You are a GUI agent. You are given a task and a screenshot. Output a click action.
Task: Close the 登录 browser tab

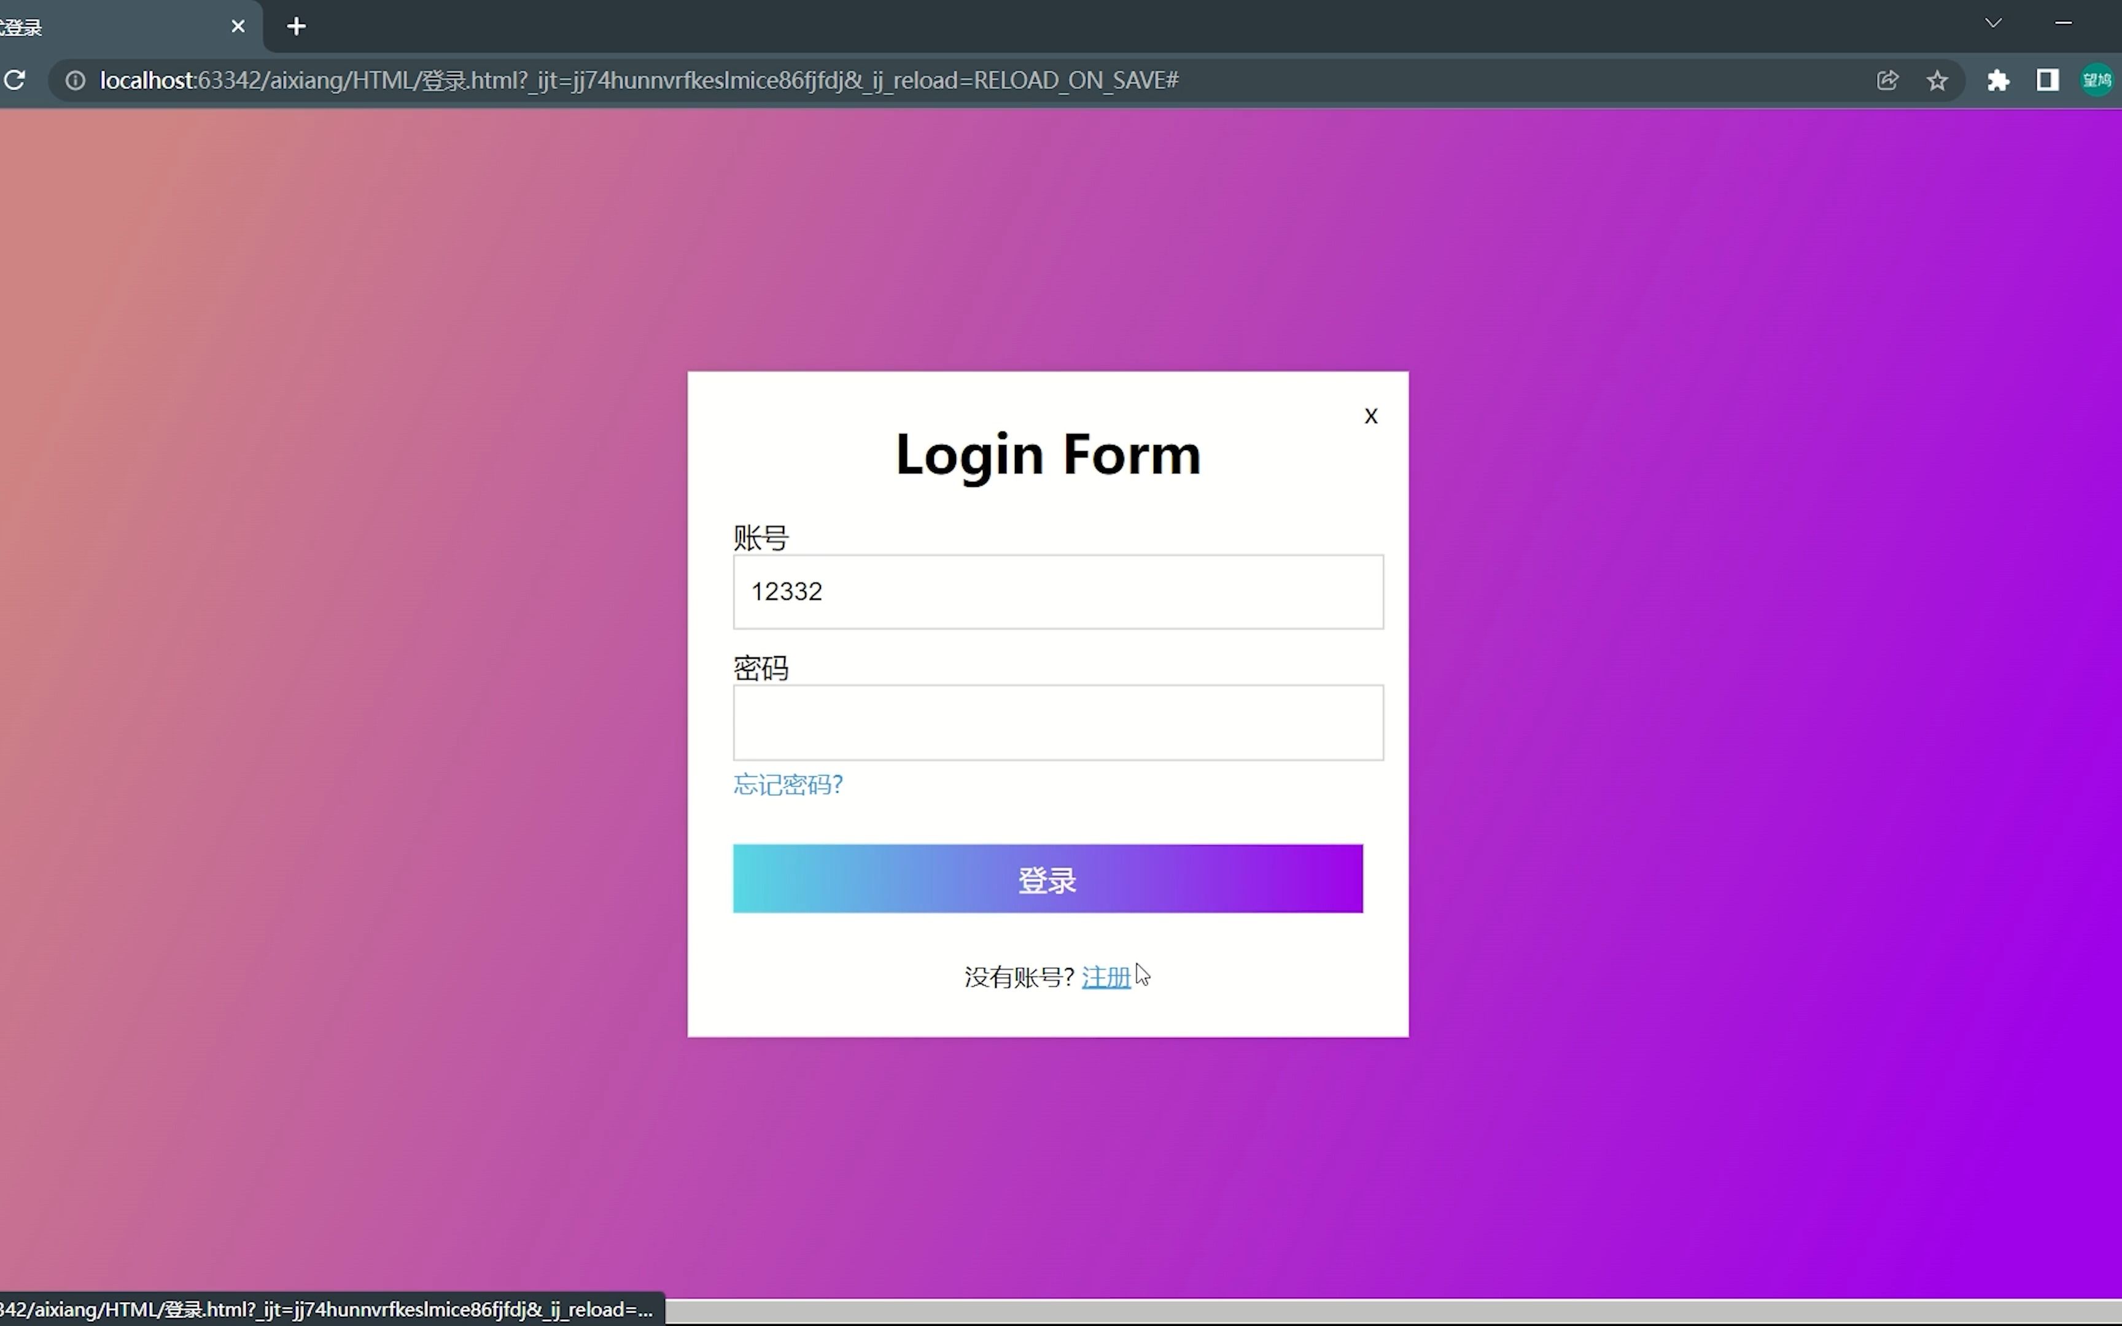[x=238, y=26]
